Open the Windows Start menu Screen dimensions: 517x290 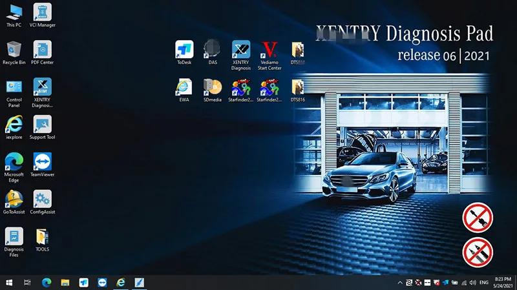[9, 282]
